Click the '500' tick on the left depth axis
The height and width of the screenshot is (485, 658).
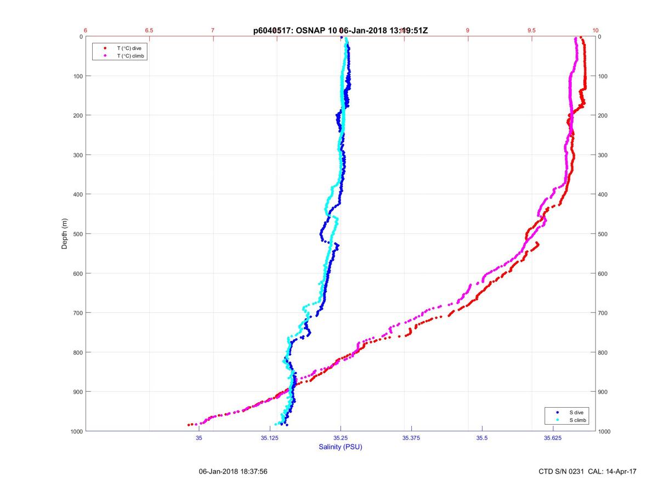tap(77, 234)
